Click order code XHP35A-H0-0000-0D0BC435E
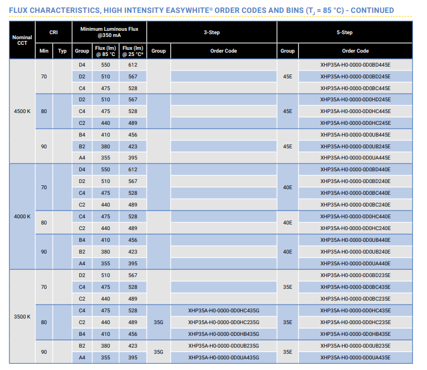Image resolution: width=427 pixels, height=370 pixels. tap(355, 287)
